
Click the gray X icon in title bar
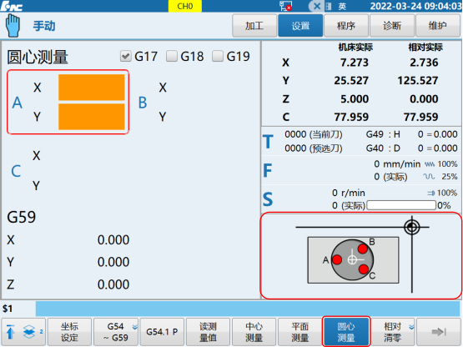[317, 6]
